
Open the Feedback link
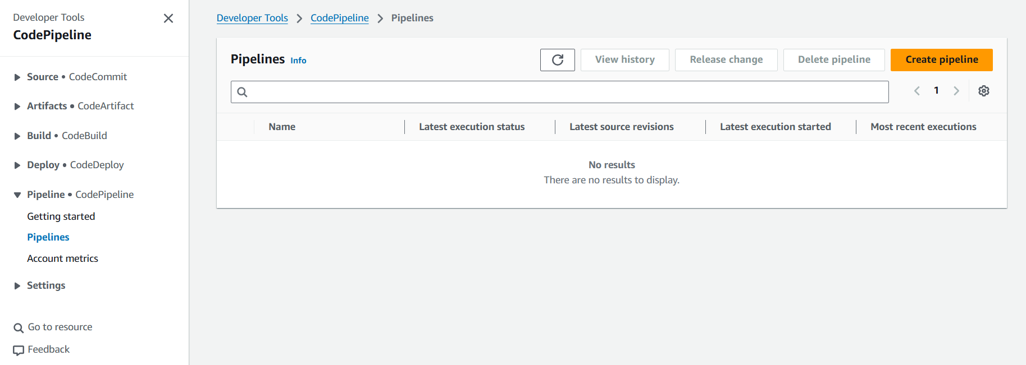pos(49,349)
